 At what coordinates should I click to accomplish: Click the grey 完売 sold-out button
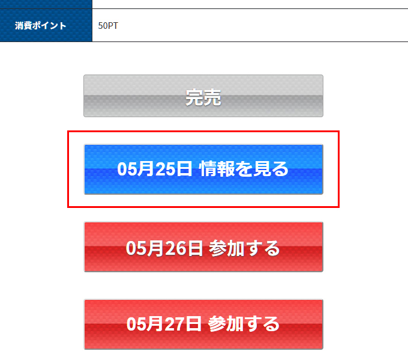(203, 96)
